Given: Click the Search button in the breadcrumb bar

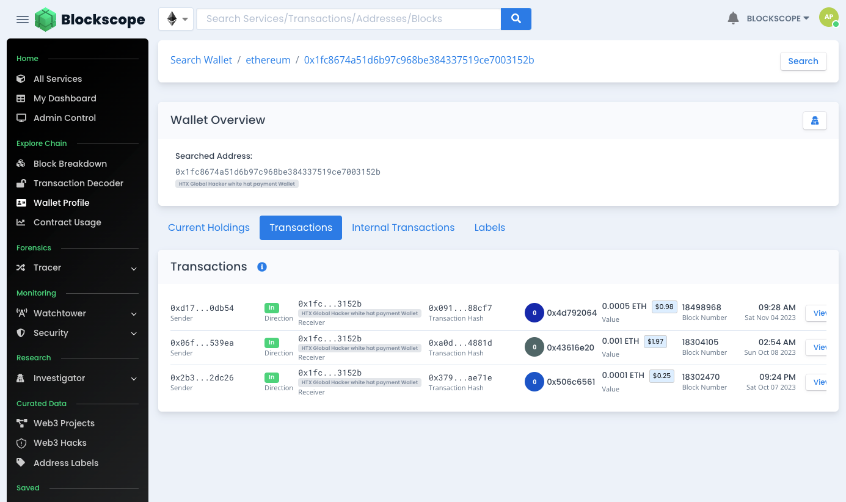Looking at the screenshot, I should pos(803,61).
